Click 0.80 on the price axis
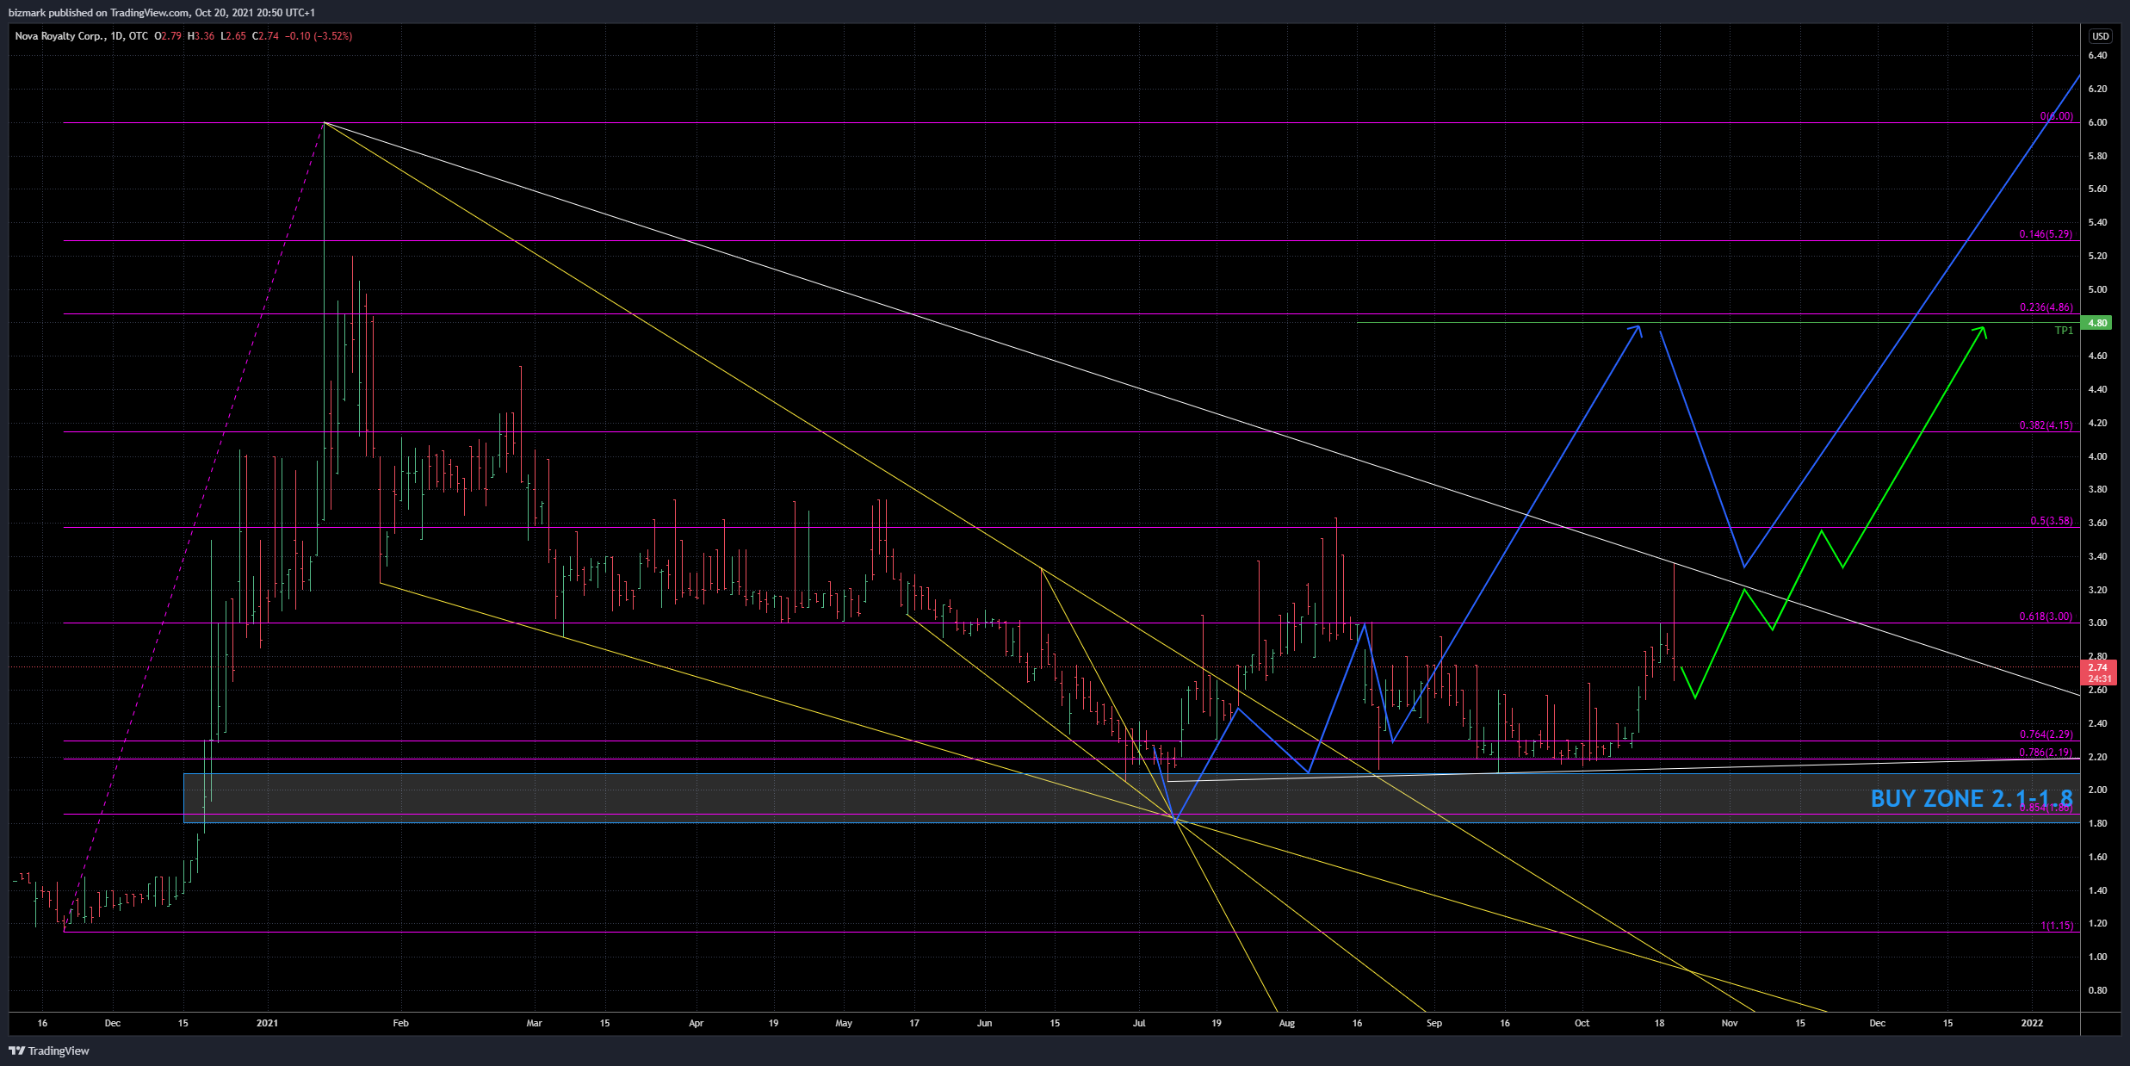The height and width of the screenshot is (1066, 2130). pos(2097,990)
